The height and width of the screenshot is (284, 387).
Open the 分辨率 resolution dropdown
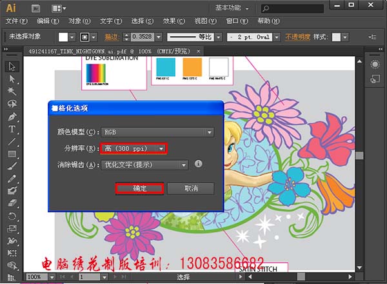pos(134,148)
